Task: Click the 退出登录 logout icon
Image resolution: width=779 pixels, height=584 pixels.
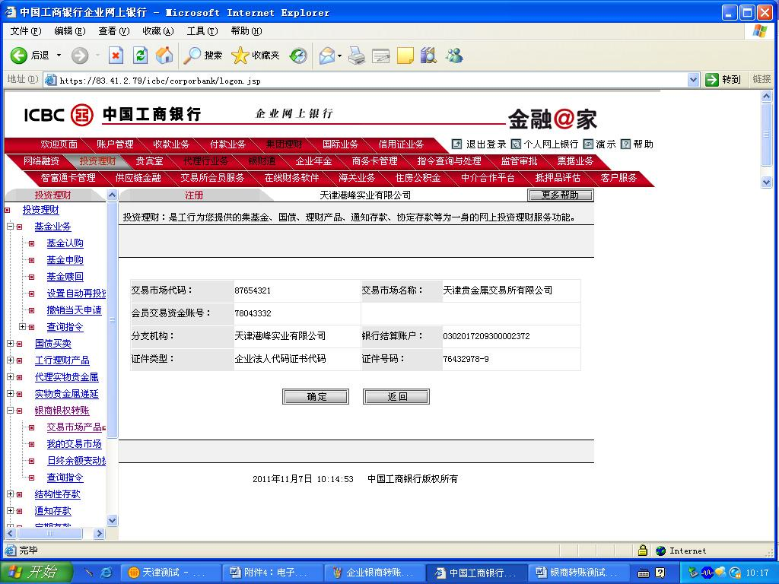Action: pyautogui.click(x=456, y=144)
